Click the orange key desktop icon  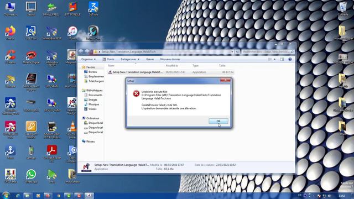(x=31, y=129)
